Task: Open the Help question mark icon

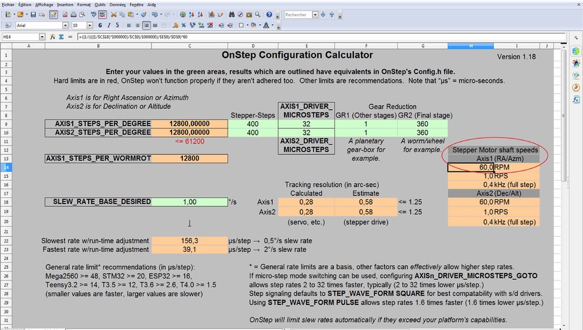Action: [269, 15]
